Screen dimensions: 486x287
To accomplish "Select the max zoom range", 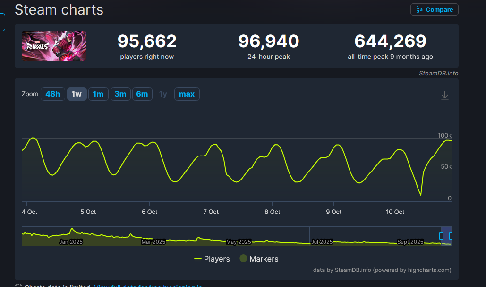I will tap(187, 94).
